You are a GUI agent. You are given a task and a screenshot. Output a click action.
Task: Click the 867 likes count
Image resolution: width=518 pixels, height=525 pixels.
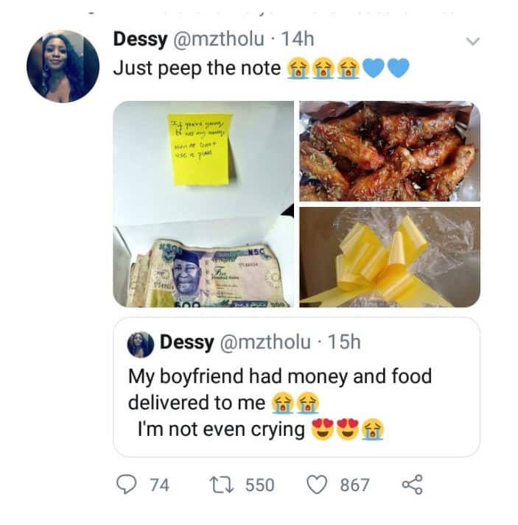(x=354, y=485)
